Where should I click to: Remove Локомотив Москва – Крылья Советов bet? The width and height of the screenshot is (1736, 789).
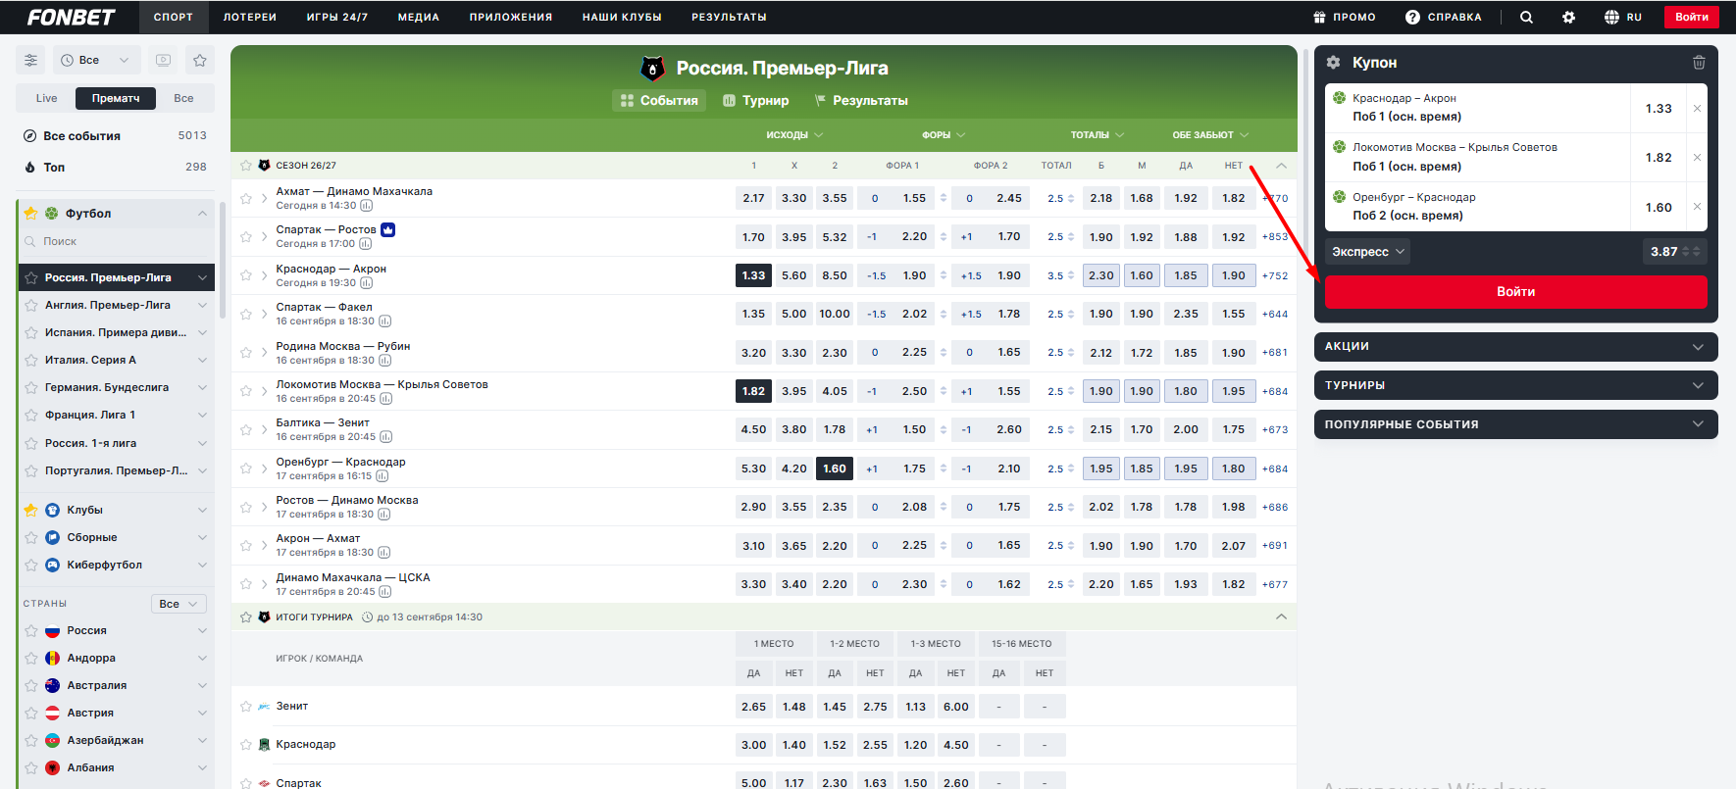click(1697, 157)
